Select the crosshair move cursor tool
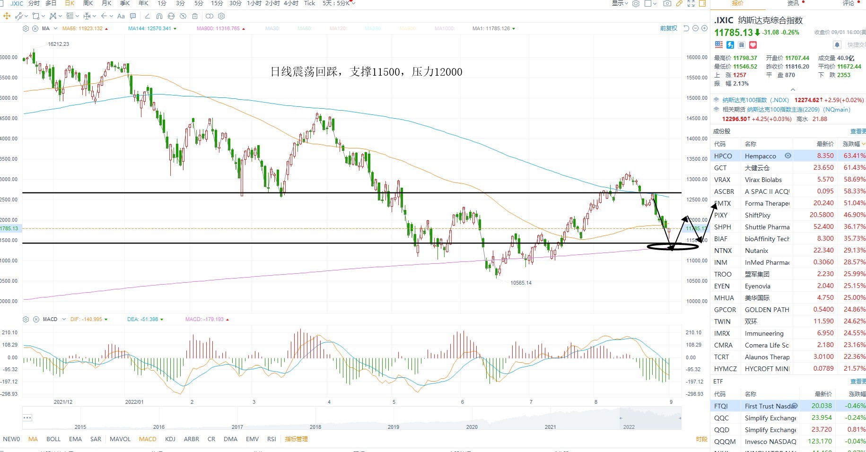Viewport: 866px width, 452px height. pos(7,16)
